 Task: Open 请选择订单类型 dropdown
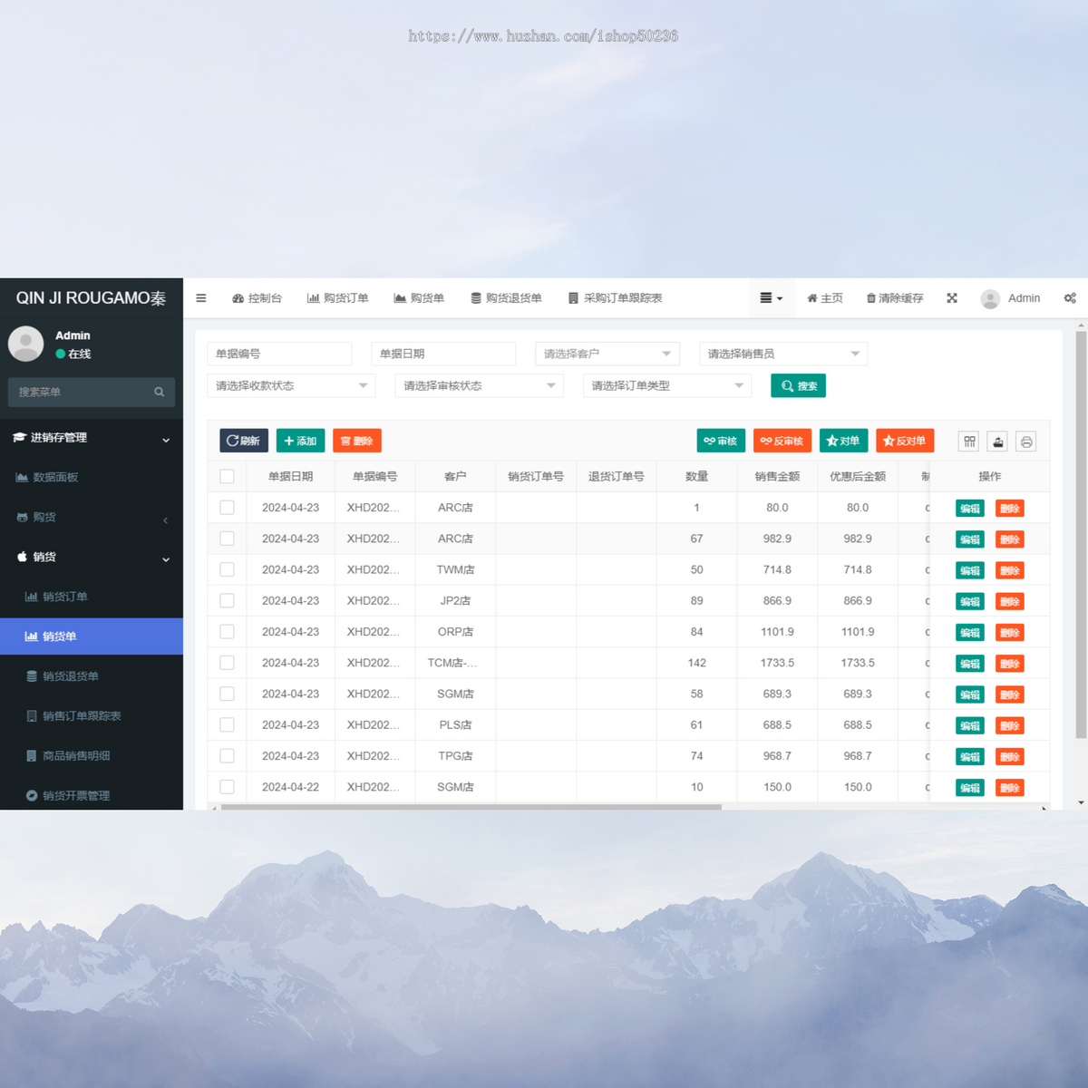(667, 385)
